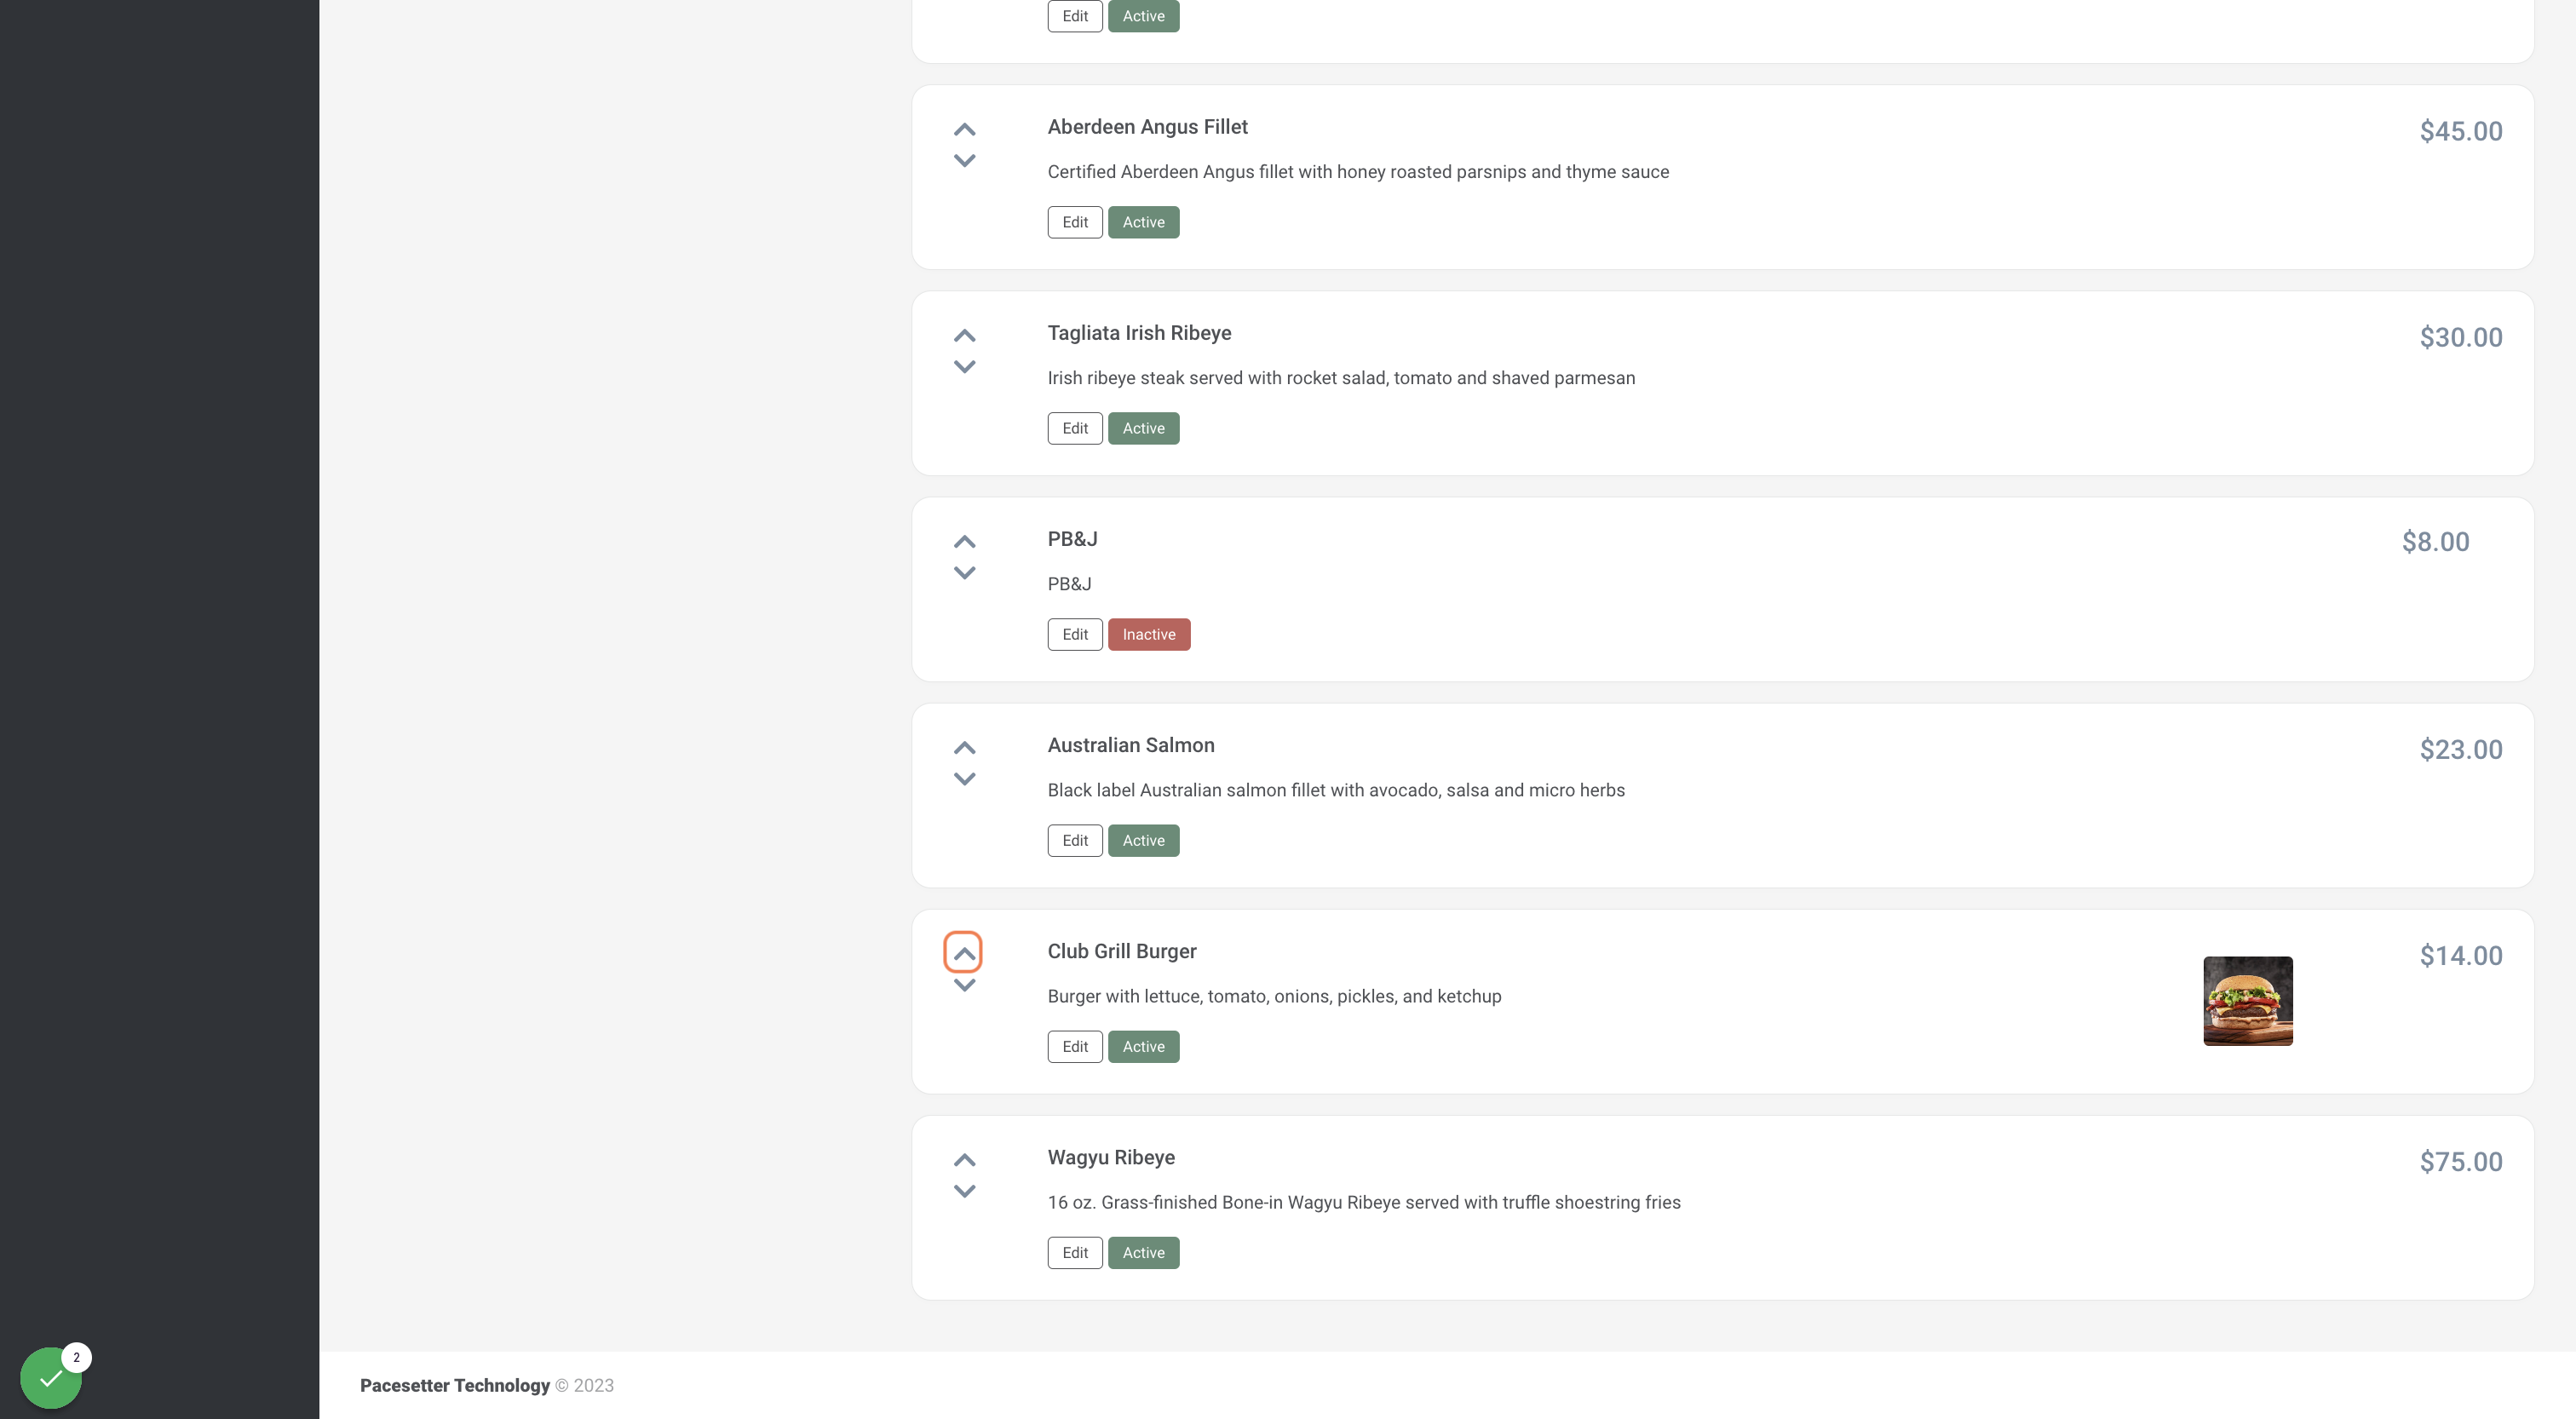This screenshot has width=2576, height=1419.
Task: Move Aberdeen Angus Fillet up in the list
Action: coord(964,130)
